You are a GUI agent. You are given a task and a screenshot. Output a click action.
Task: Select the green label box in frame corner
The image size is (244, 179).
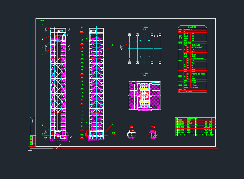[x=42, y=20]
